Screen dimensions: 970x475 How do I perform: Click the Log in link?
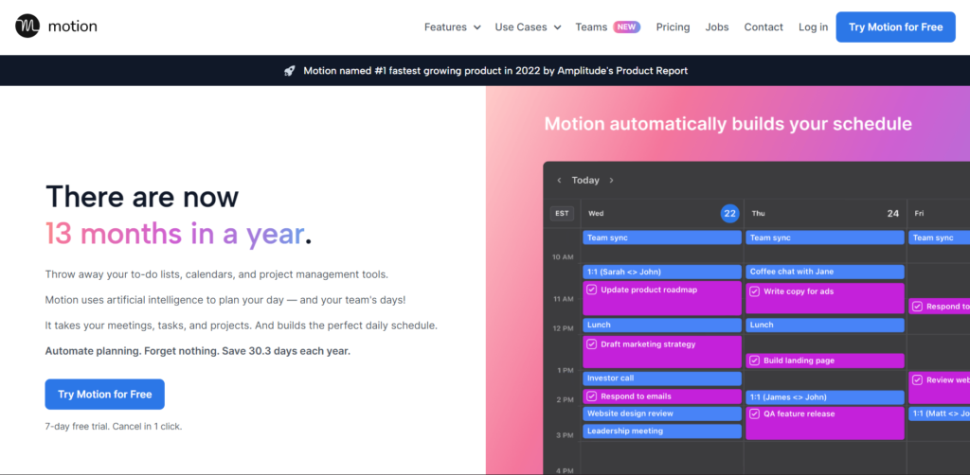(813, 27)
